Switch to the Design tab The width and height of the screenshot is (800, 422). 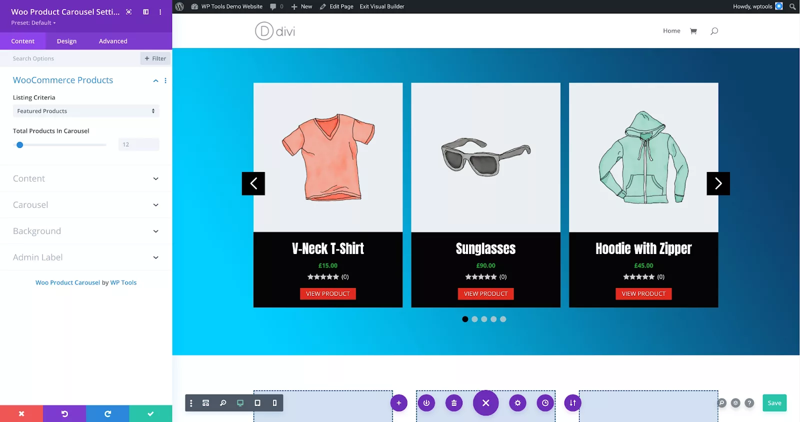pyautogui.click(x=66, y=41)
